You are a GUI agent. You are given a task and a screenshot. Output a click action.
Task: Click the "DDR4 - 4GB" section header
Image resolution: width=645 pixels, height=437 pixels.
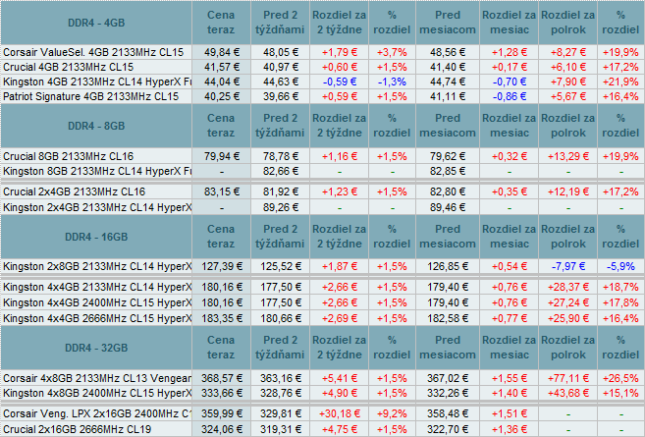pyautogui.click(x=96, y=23)
